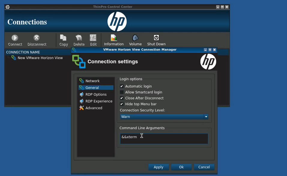Switch to RDP Options section
The width and height of the screenshot is (287, 176).
96,95
